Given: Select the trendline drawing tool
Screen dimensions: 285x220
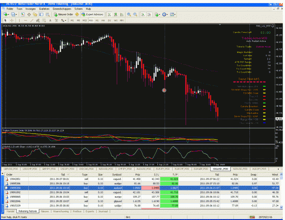Looking at the screenshot, I should pyautogui.click(x=31, y=21).
